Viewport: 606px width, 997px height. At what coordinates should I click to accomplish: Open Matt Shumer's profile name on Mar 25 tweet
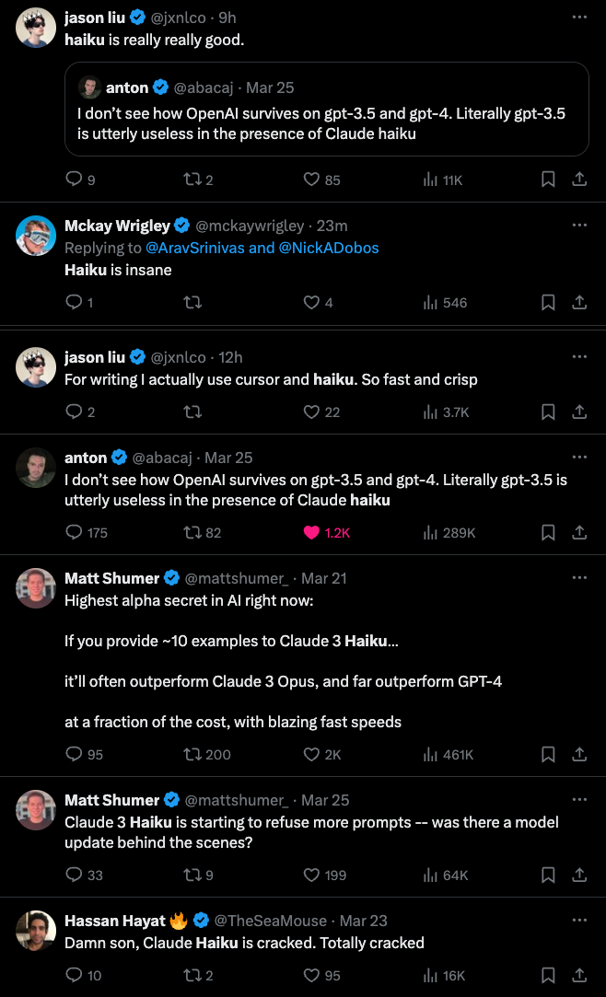pos(111,800)
